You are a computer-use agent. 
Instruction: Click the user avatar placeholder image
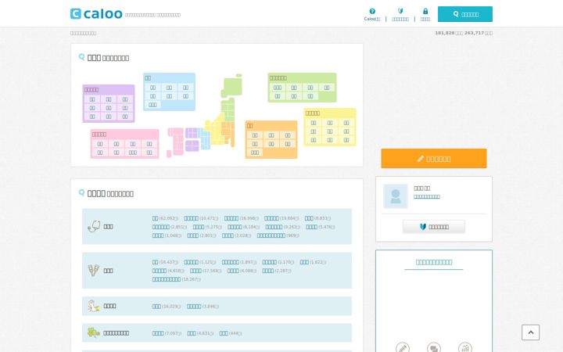click(x=396, y=196)
